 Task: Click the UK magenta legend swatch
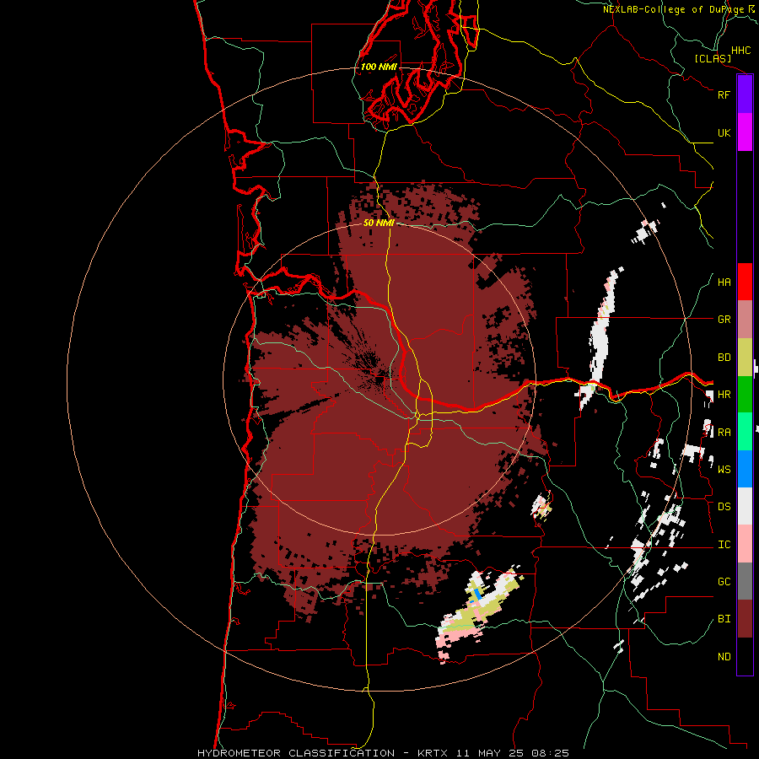(x=745, y=132)
